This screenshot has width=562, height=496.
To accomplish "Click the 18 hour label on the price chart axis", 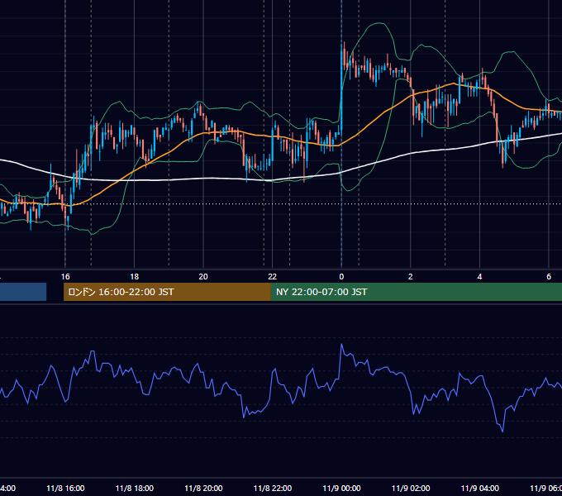I will pos(135,277).
